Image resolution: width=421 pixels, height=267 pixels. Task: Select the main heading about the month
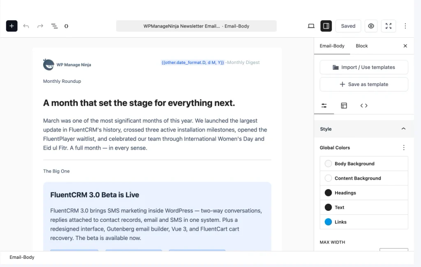tap(139, 103)
